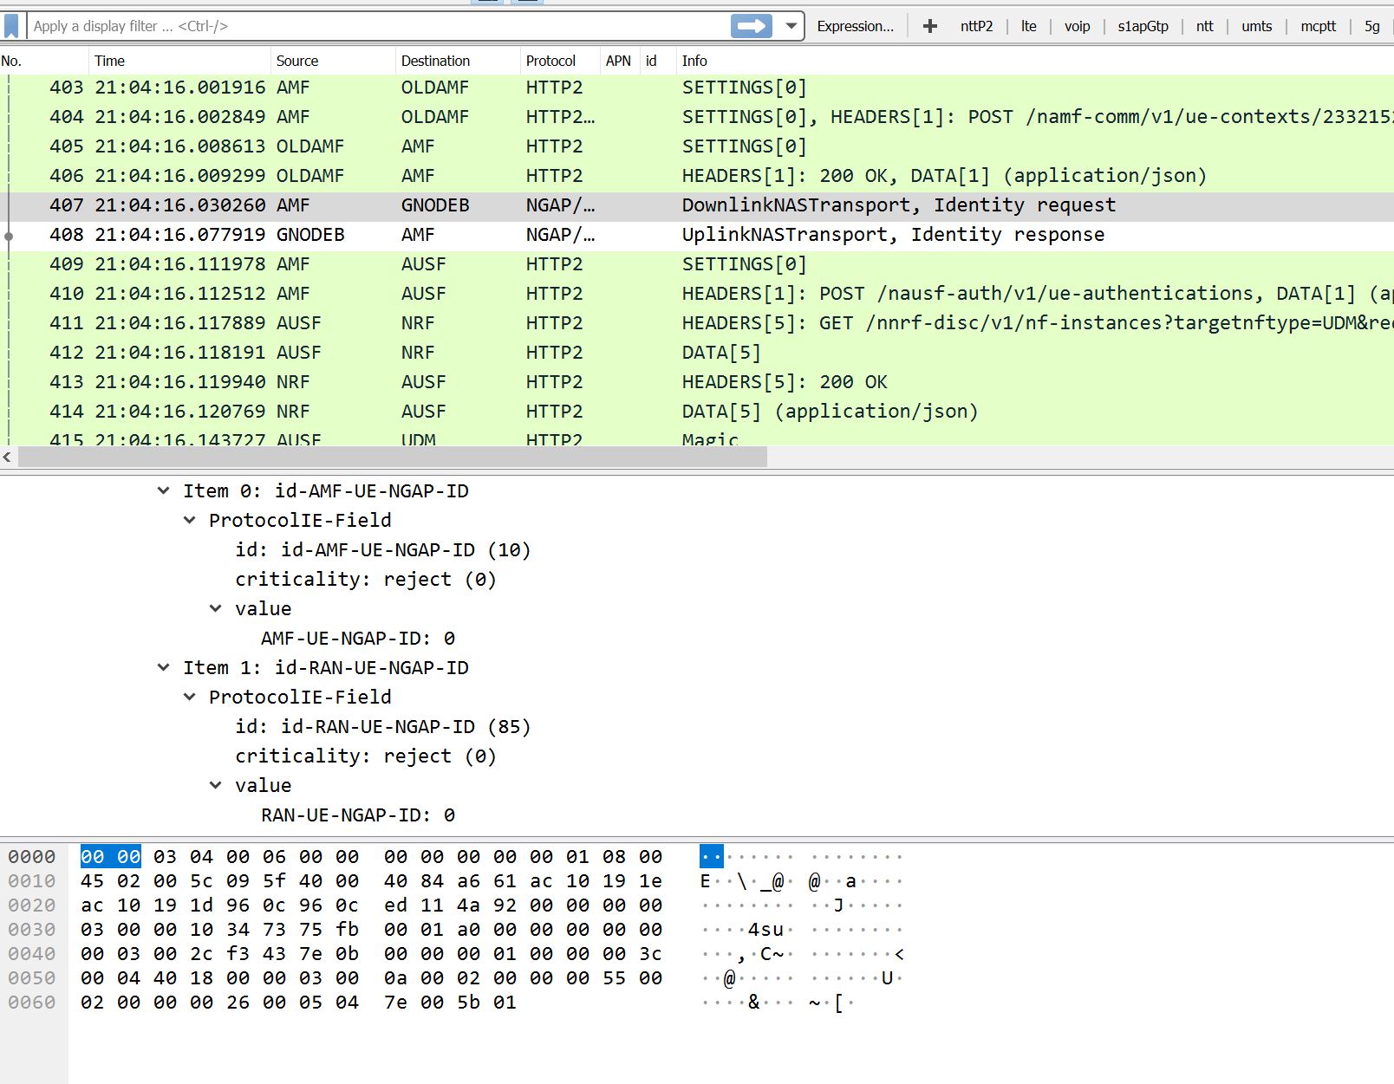
Task: Collapse ProtocolIE-Field under Item 1
Action: 189,697
